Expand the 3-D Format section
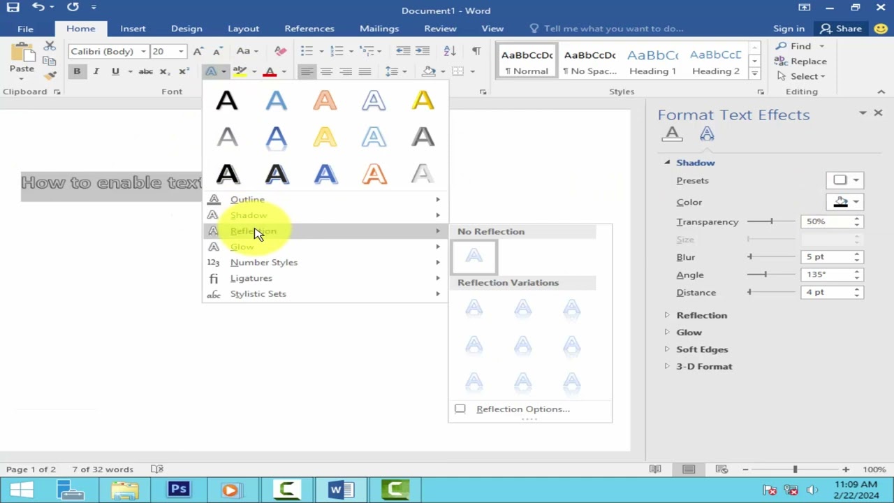Screen dimensions: 894x503 [x=667, y=366]
